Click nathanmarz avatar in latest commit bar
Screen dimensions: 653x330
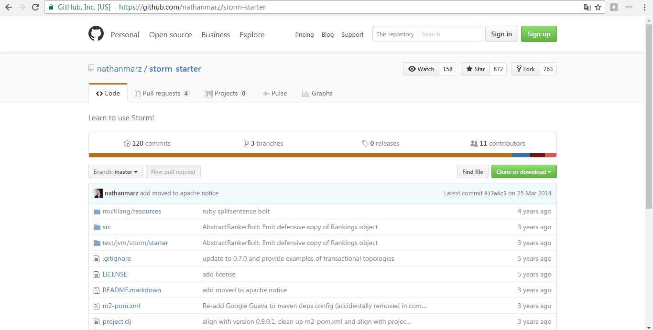pos(98,193)
